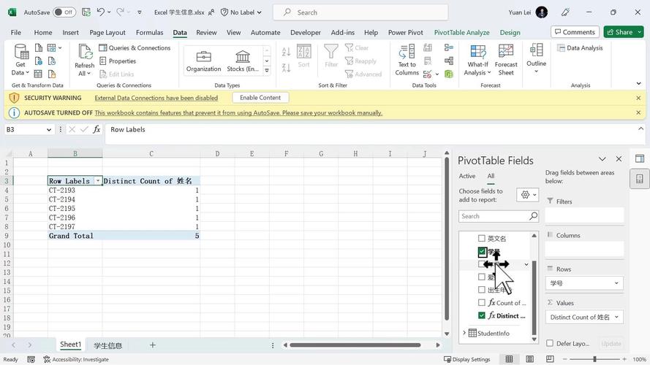
Task: Expand the StudentInfo table node
Action: 464,333
